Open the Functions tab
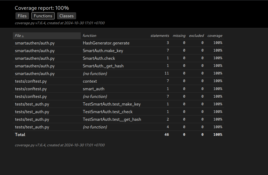 [x=43, y=16]
